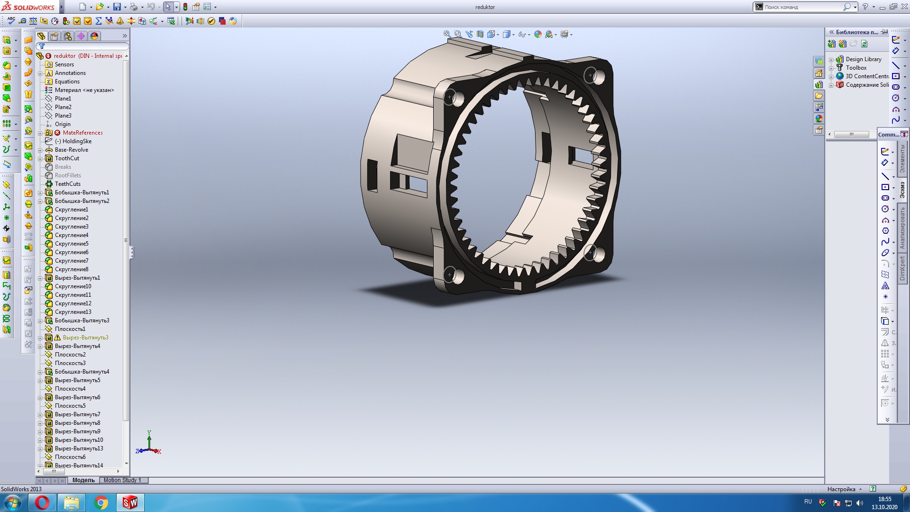Expand the Design Library tree node
Image resolution: width=910 pixels, height=512 pixels.
pos(831,60)
